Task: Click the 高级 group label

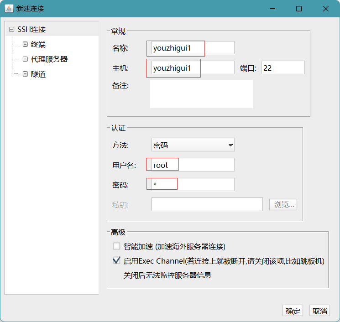Action: click(118, 232)
